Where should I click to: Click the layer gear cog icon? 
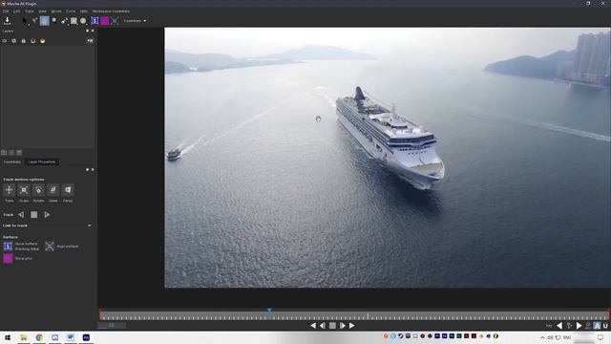(14, 41)
